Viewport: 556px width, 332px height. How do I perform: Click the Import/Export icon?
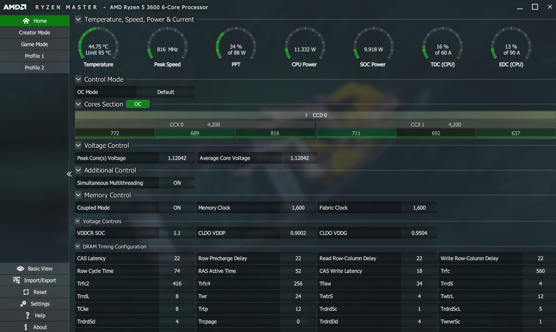[17, 280]
